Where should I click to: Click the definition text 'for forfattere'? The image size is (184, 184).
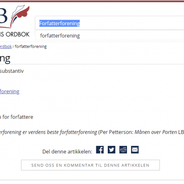point(18,117)
